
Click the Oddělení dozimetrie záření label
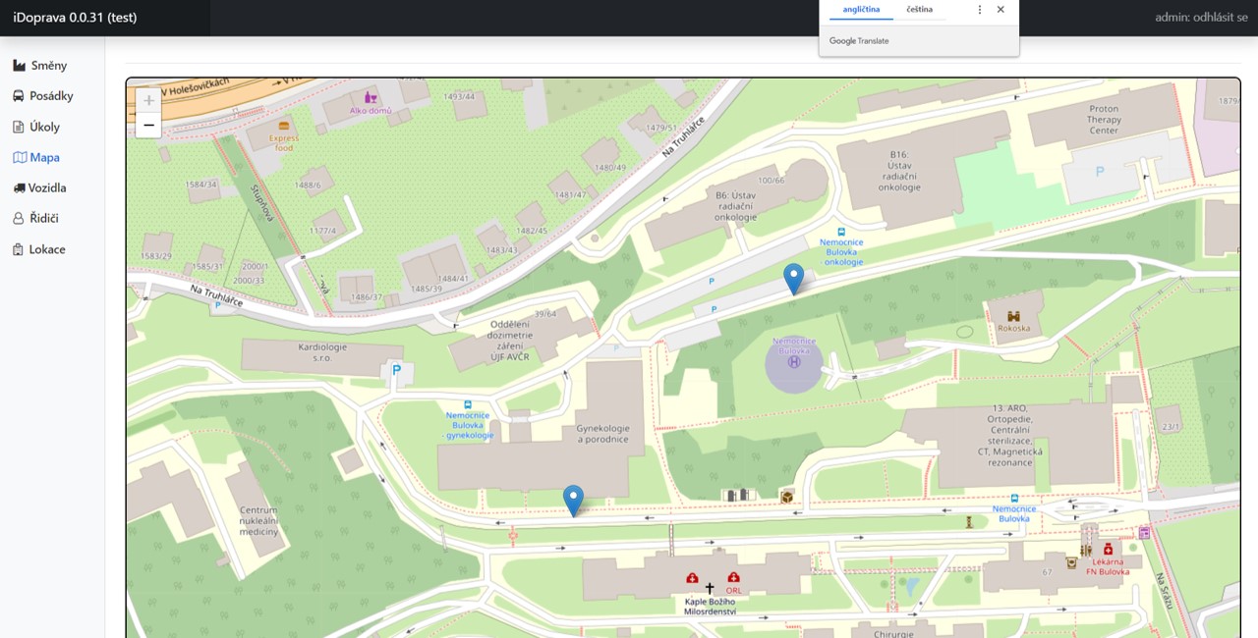[511, 340]
